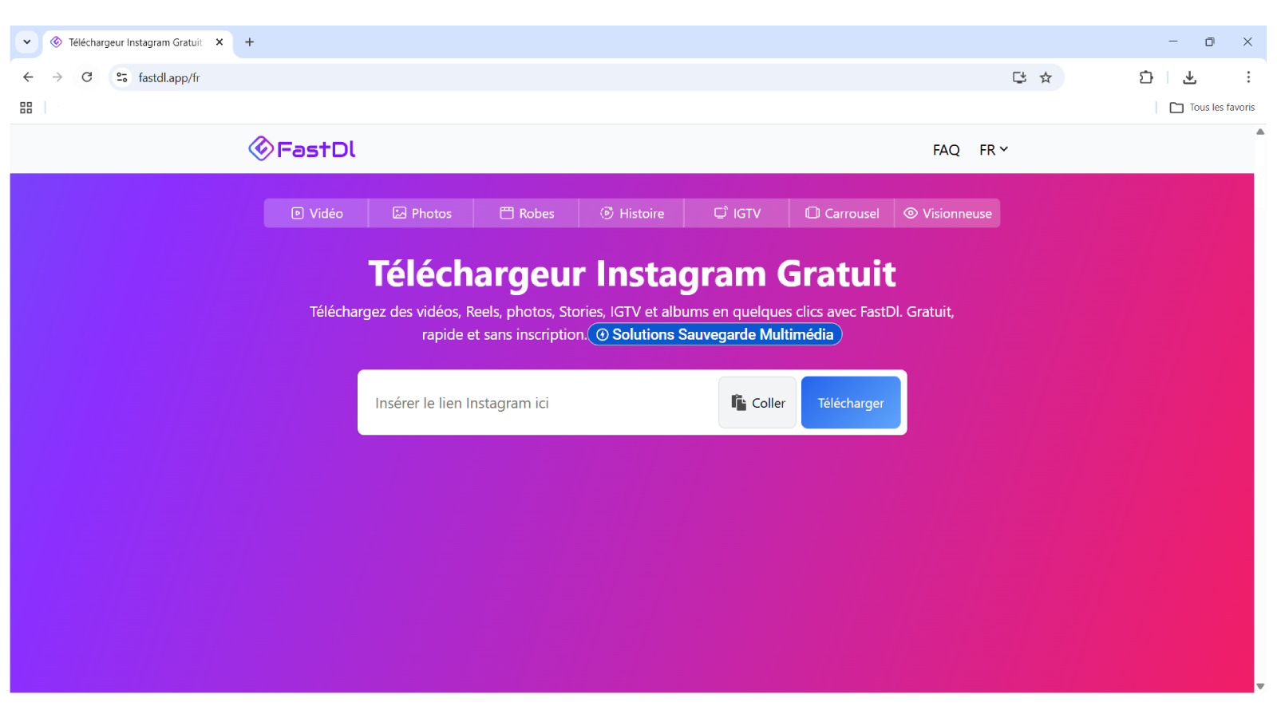This screenshot has width=1277, height=718.
Task: Select the Histoire tab
Action: (x=632, y=213)
